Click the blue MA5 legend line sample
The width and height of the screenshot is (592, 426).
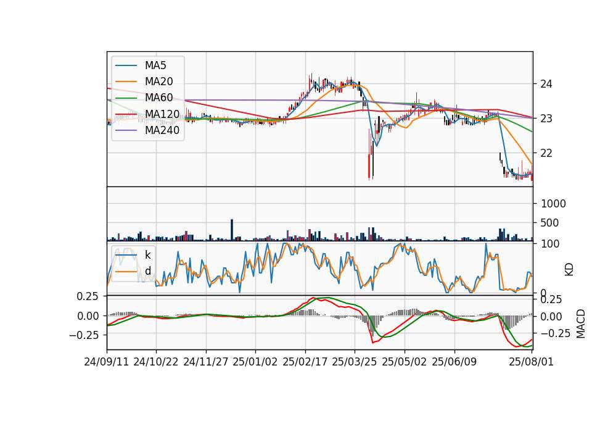tap(126, 66)
